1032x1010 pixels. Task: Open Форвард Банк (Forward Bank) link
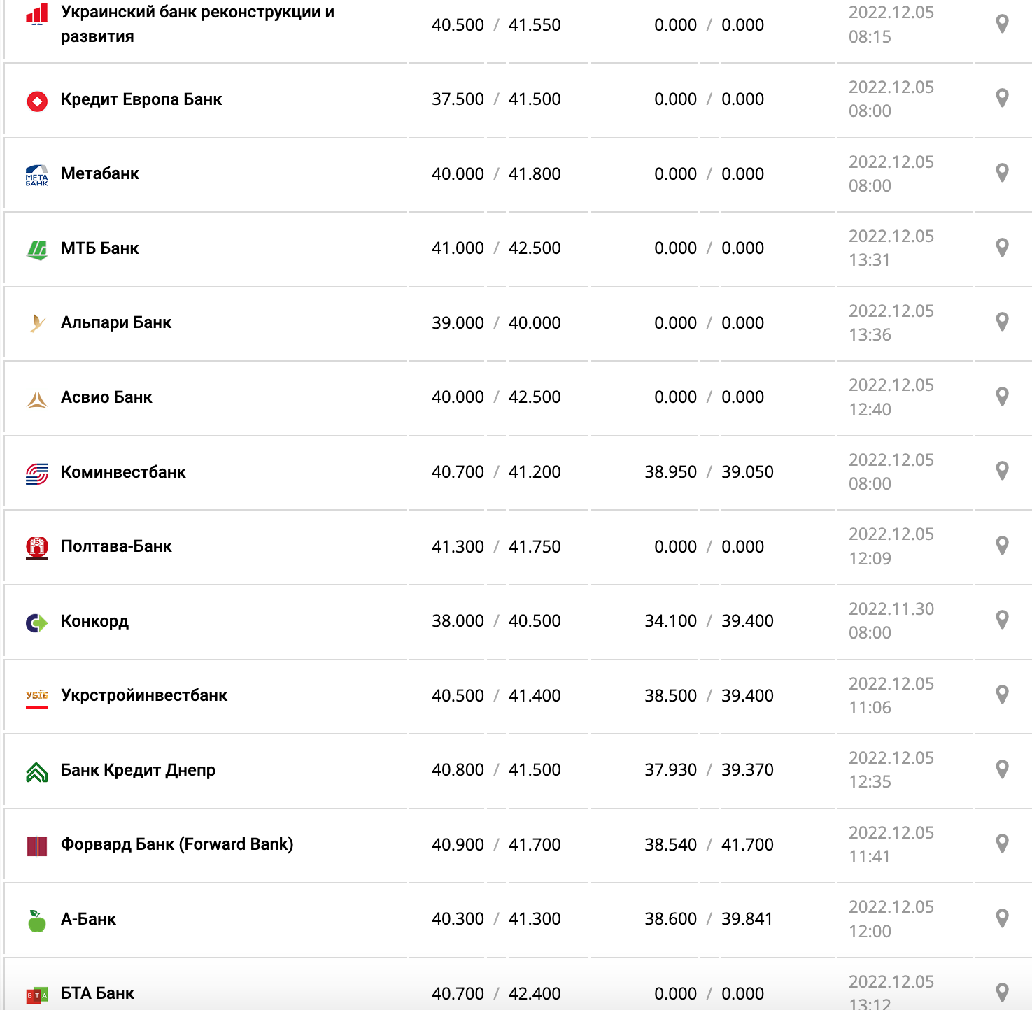pyautogui.click(x=177, y=844)
